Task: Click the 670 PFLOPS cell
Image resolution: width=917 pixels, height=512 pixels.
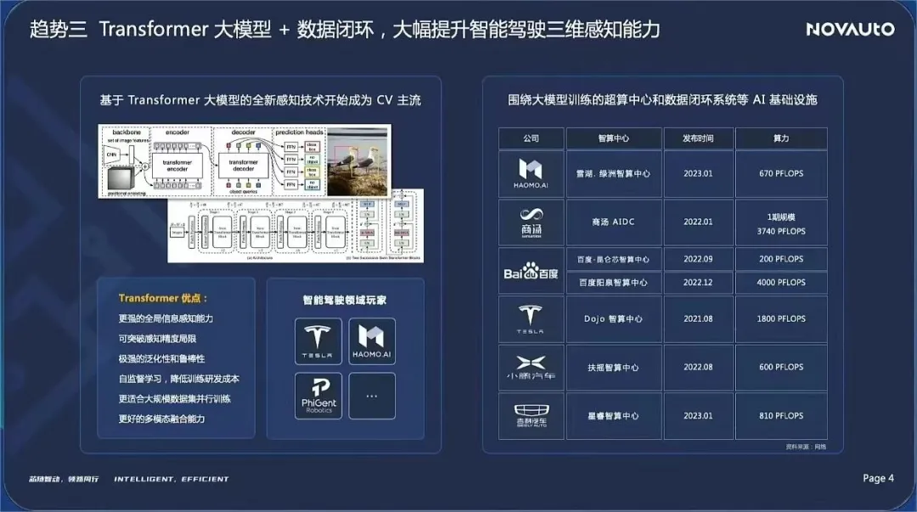Action: (781, 174)
